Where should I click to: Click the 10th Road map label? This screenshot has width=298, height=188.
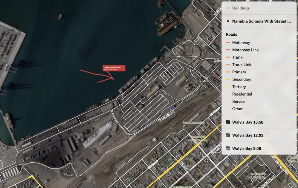tap(185, 167)
